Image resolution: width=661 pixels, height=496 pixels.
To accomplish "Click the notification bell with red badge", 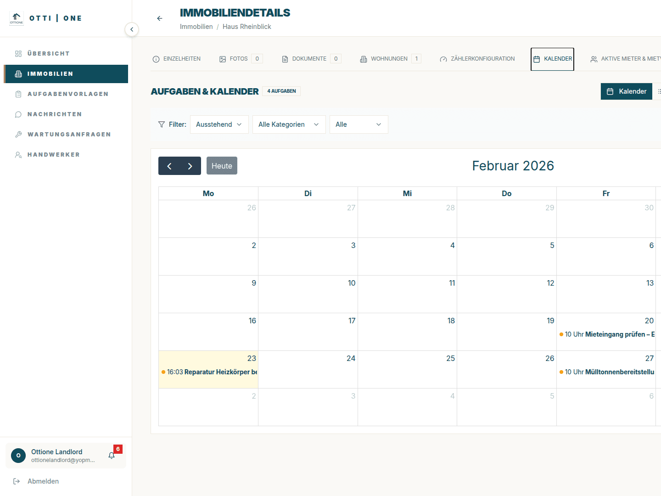I will pyautogui.click(x=112, y=455).
